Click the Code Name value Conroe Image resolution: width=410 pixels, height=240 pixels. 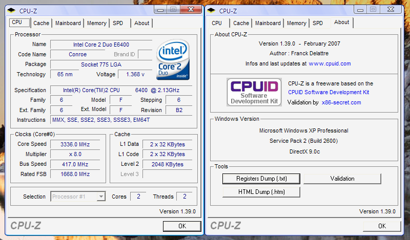[x=78, y=54]
